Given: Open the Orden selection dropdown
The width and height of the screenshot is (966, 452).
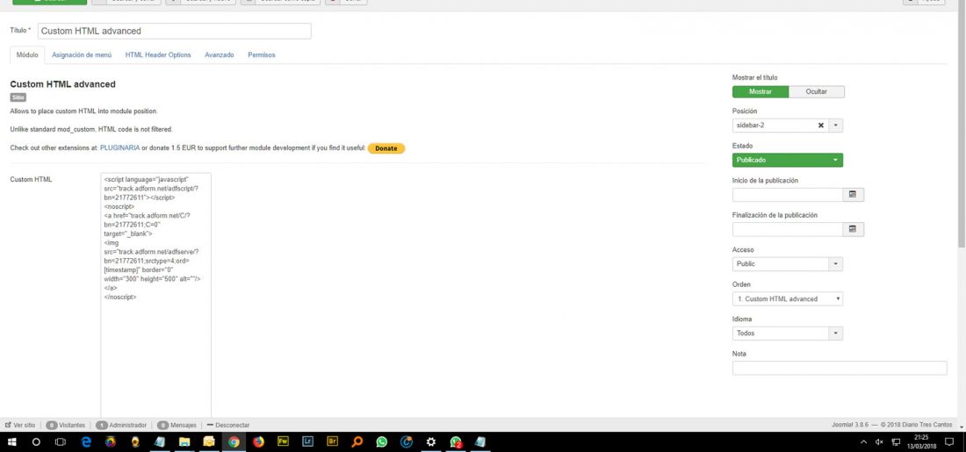Looking at the screenshot, I should pyautogui.click(x=788, y=298).
